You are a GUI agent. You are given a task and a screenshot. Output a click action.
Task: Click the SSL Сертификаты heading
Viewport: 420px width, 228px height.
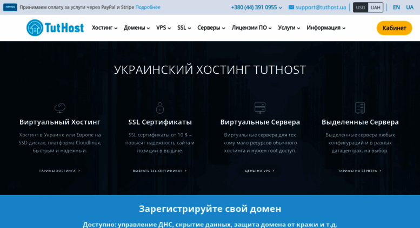click(160, 122)
